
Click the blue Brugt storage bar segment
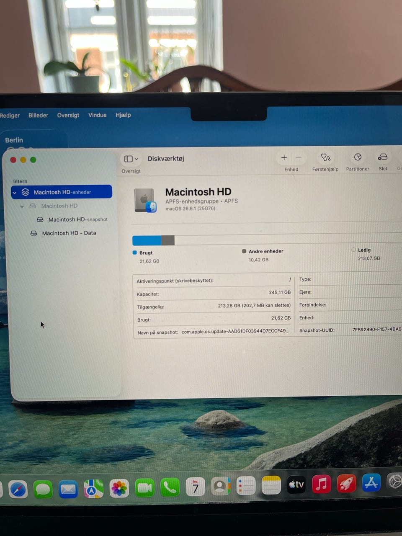pos(147,240)
